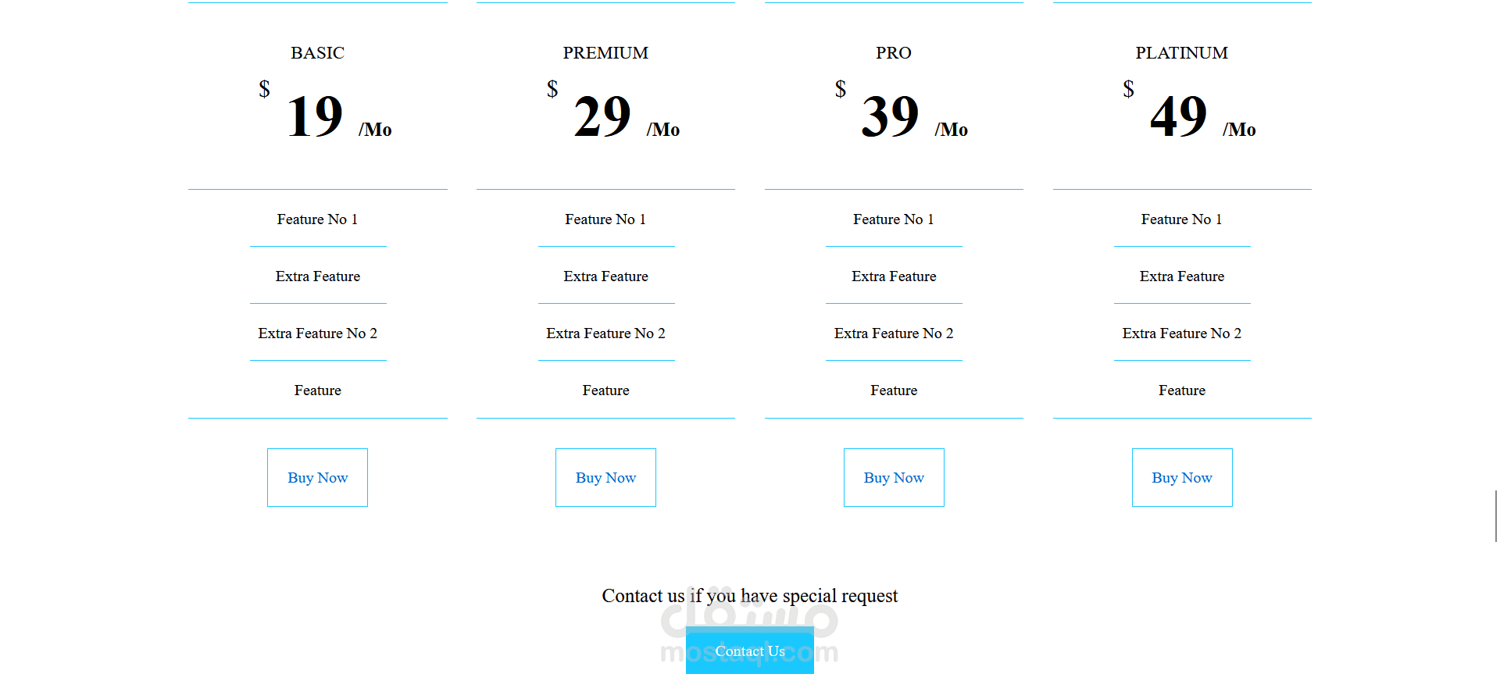Click Buy Now under PREMIUM plan

point(605,477)
